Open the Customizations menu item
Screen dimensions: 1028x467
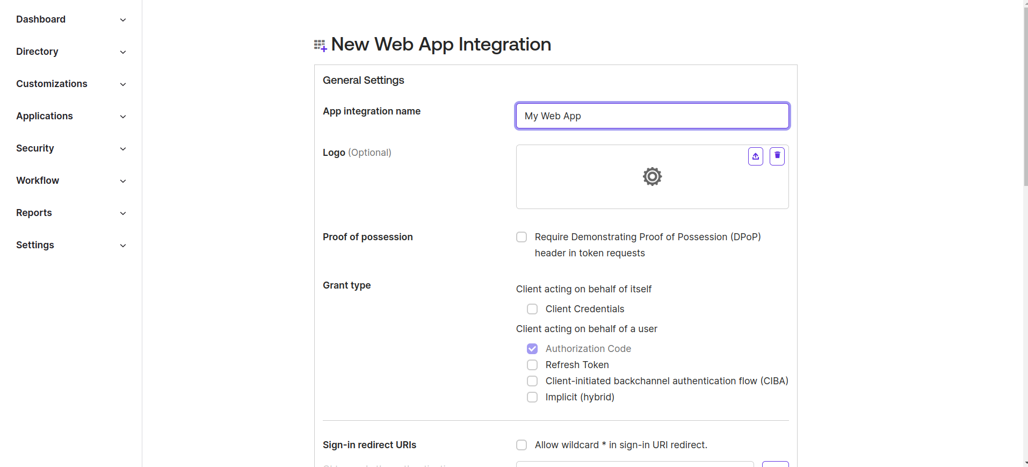(52, 84)
